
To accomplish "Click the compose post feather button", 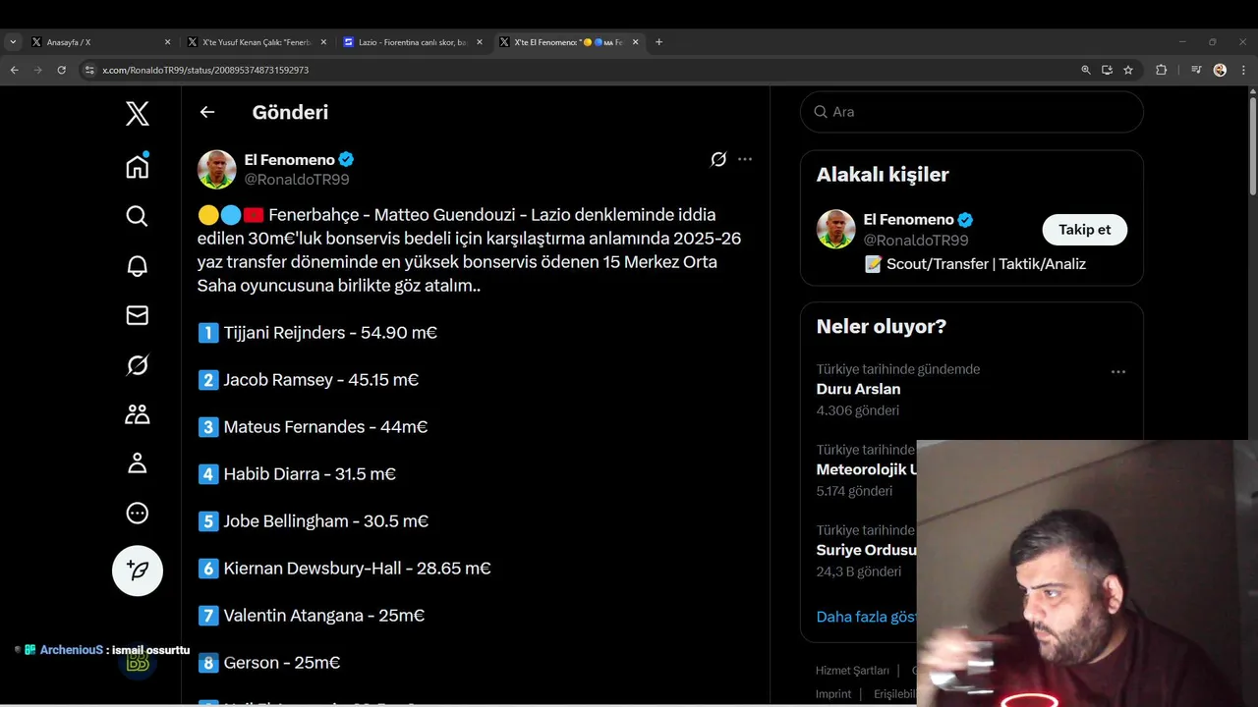I will (138, 571).
